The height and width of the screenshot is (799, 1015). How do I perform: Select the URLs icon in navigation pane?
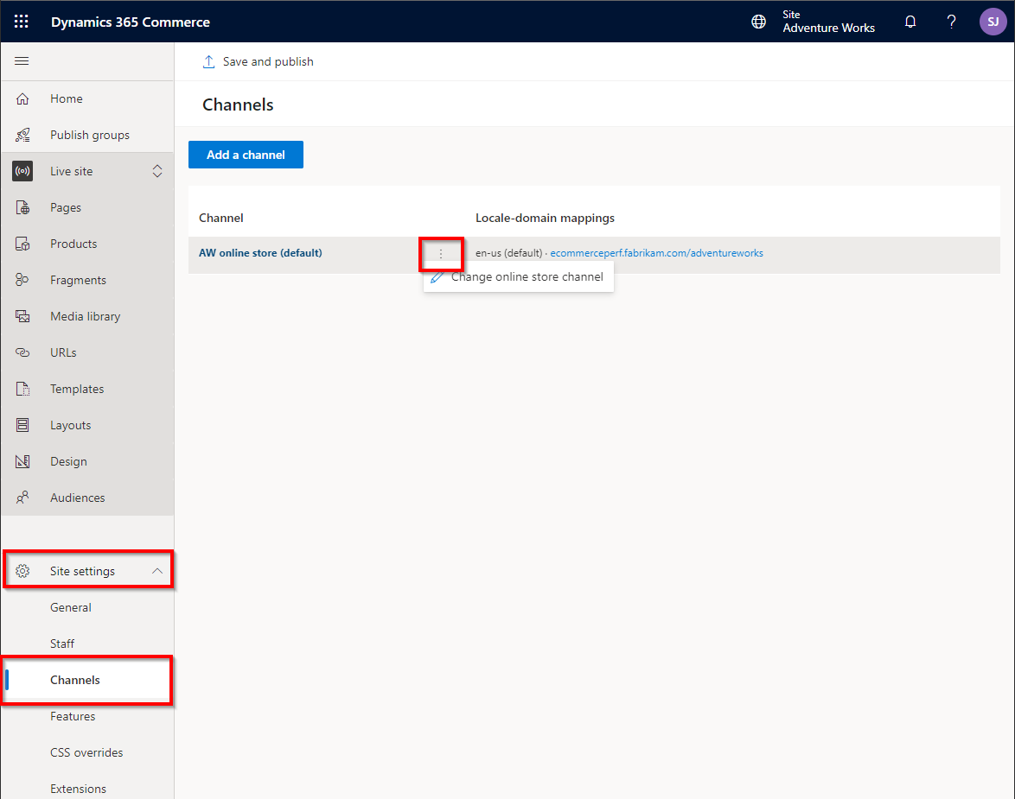pyautogui.click(x=22, y=352)
